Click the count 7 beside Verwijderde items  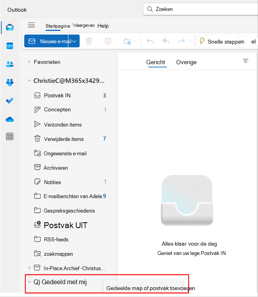[x=104, y=139]
